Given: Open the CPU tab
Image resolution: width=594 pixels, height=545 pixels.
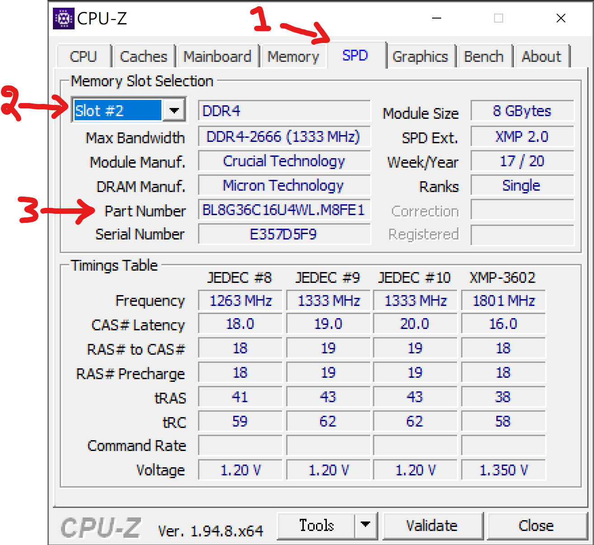Looking at the screenshot, I should [84, 56].
